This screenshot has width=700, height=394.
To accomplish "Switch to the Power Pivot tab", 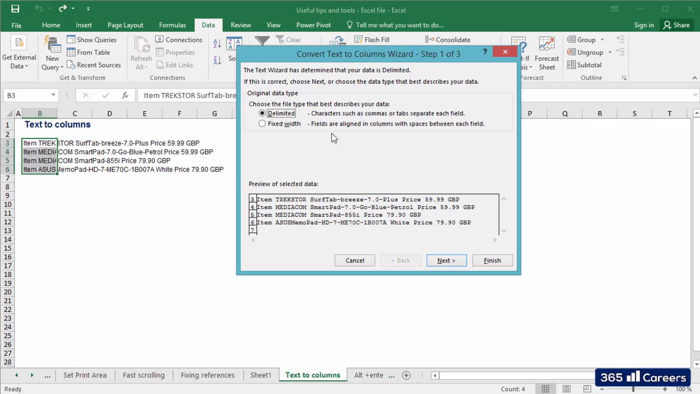I will click(314, 25).
